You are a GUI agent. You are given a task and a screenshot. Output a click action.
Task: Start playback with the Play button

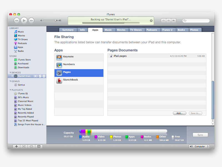[x=24, y=20]
